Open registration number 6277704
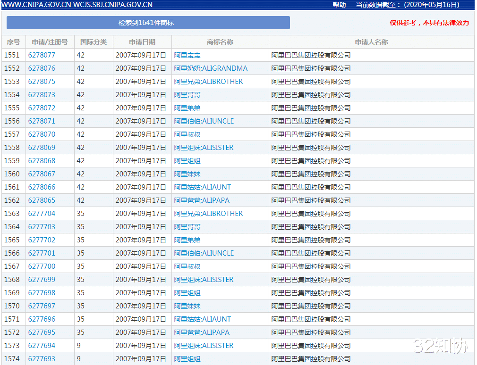The width and height of the screenshot is (477, 365). [42, 214]
